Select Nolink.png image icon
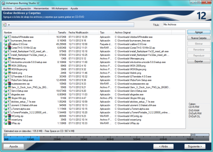 (x=9, y=73)
